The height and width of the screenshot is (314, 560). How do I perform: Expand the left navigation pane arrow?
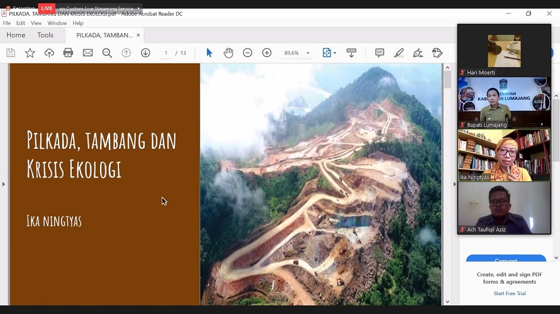click(4, 184)
